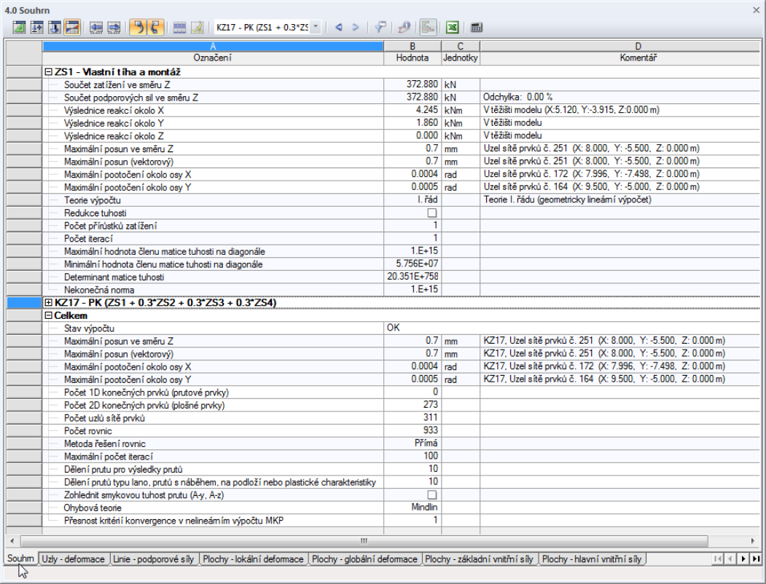The width and height of the screenshot is (766, 584).
Task: Select the Maximální počet iterací row label
Action: tap(109, 457)
